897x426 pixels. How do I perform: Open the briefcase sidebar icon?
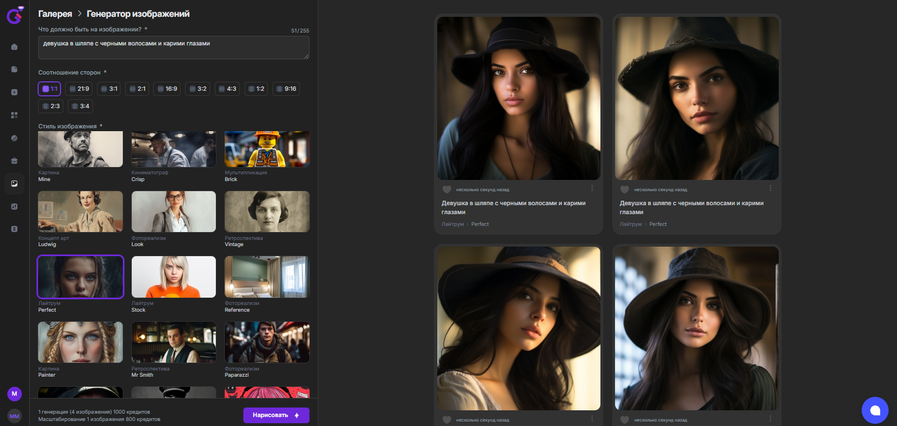point(15,161)
